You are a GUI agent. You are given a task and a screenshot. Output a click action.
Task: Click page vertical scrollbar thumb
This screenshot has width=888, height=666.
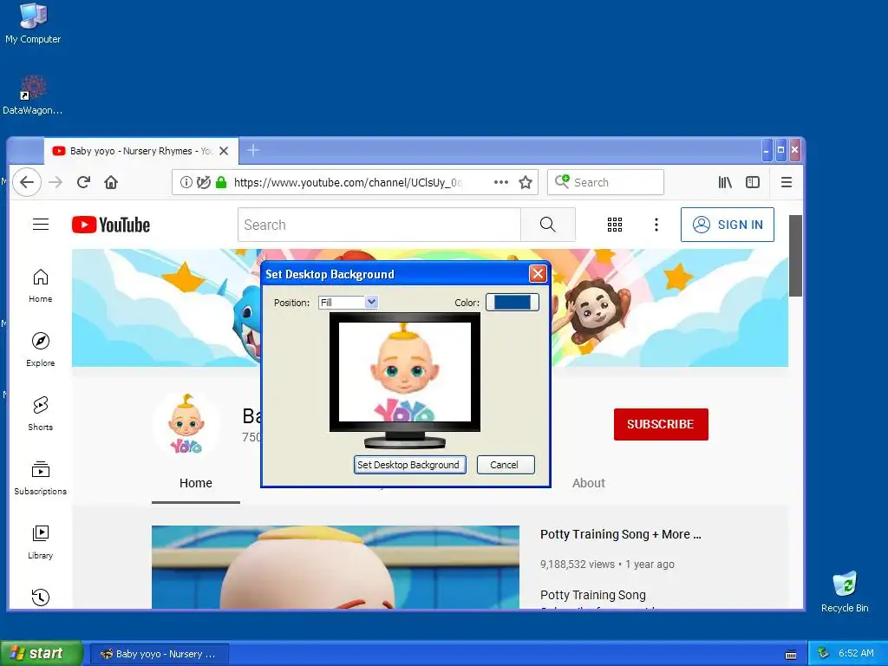pyautogui.click(x=796, y=256)
